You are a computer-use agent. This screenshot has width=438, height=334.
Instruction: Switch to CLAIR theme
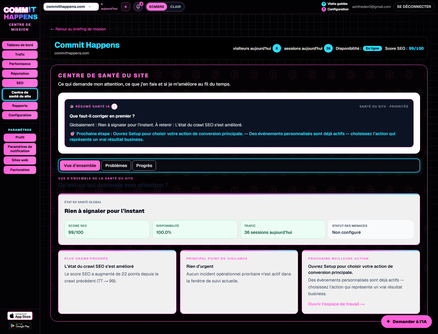pos(175,7)
